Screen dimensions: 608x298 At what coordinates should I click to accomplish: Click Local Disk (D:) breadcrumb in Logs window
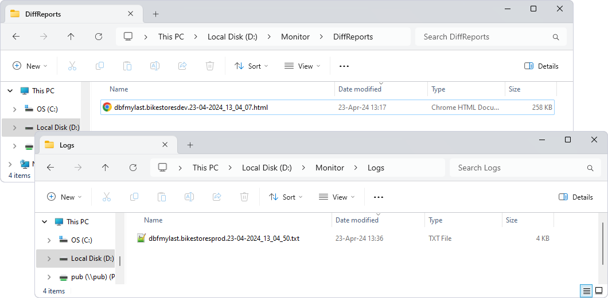(267, 168)
